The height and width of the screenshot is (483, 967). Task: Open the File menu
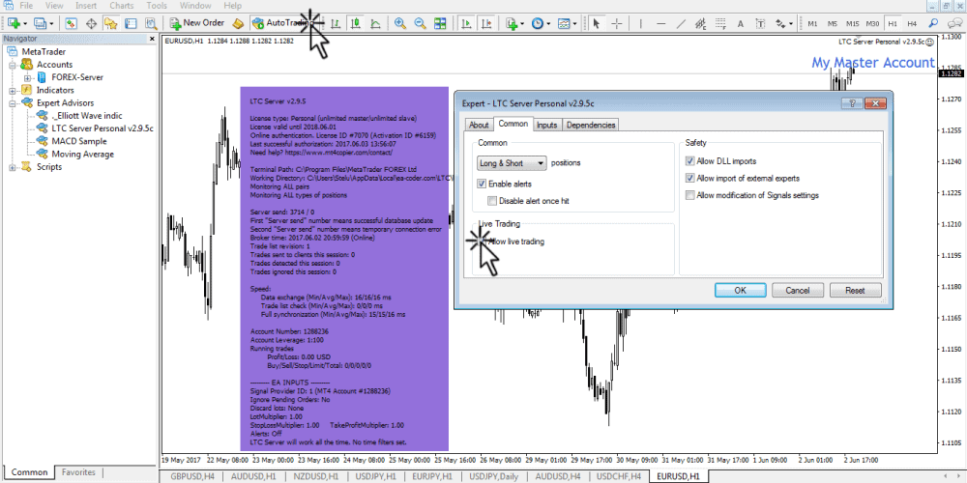26,6
